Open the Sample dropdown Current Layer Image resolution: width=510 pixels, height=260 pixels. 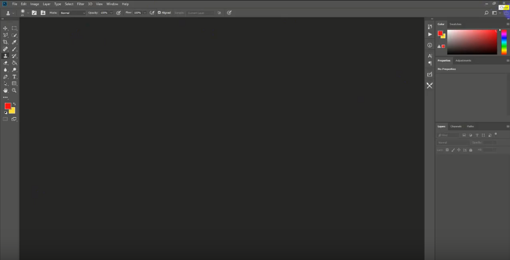point(200,13)
